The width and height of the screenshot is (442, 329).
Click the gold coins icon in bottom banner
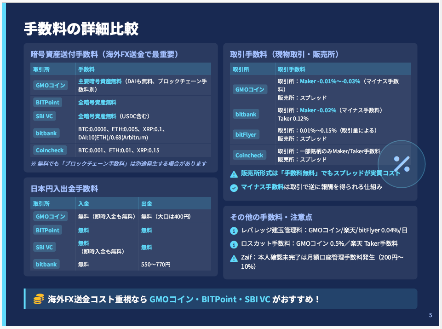click(x=39, y=299)
